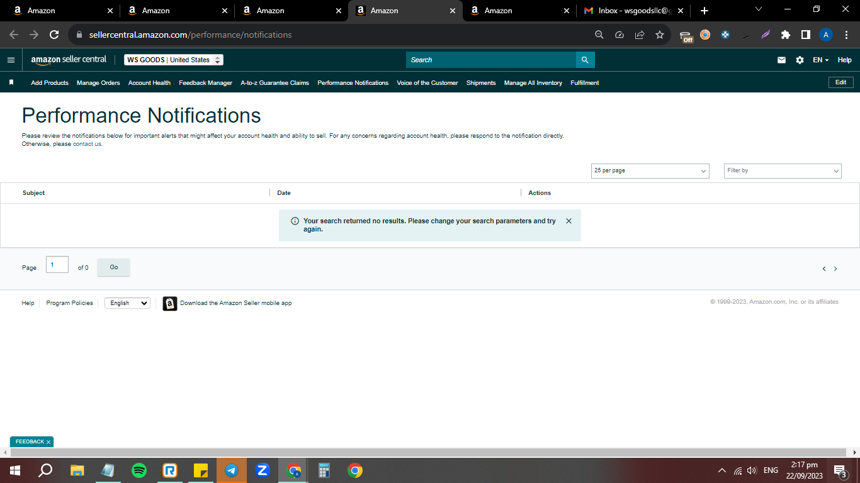Viewport: 860px width, 483px height.
Task: Open a new browser tab
Action: pyautogui.click(x=704, y=11)
